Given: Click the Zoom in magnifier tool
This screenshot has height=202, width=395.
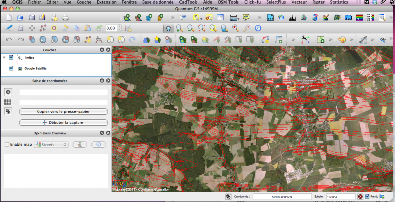Looking at the screenshot, I should point(180,28).
